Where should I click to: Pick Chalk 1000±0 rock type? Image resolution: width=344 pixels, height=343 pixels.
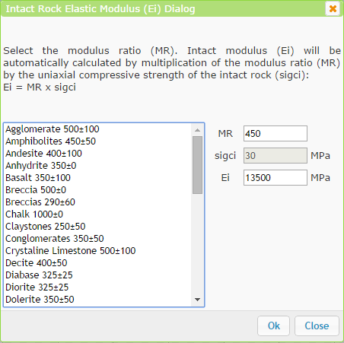pyautogui.click(x=98, y=214)
